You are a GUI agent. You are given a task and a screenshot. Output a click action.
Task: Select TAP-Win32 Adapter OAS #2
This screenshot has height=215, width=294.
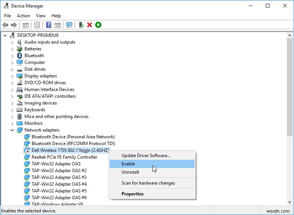click(59, 171)
